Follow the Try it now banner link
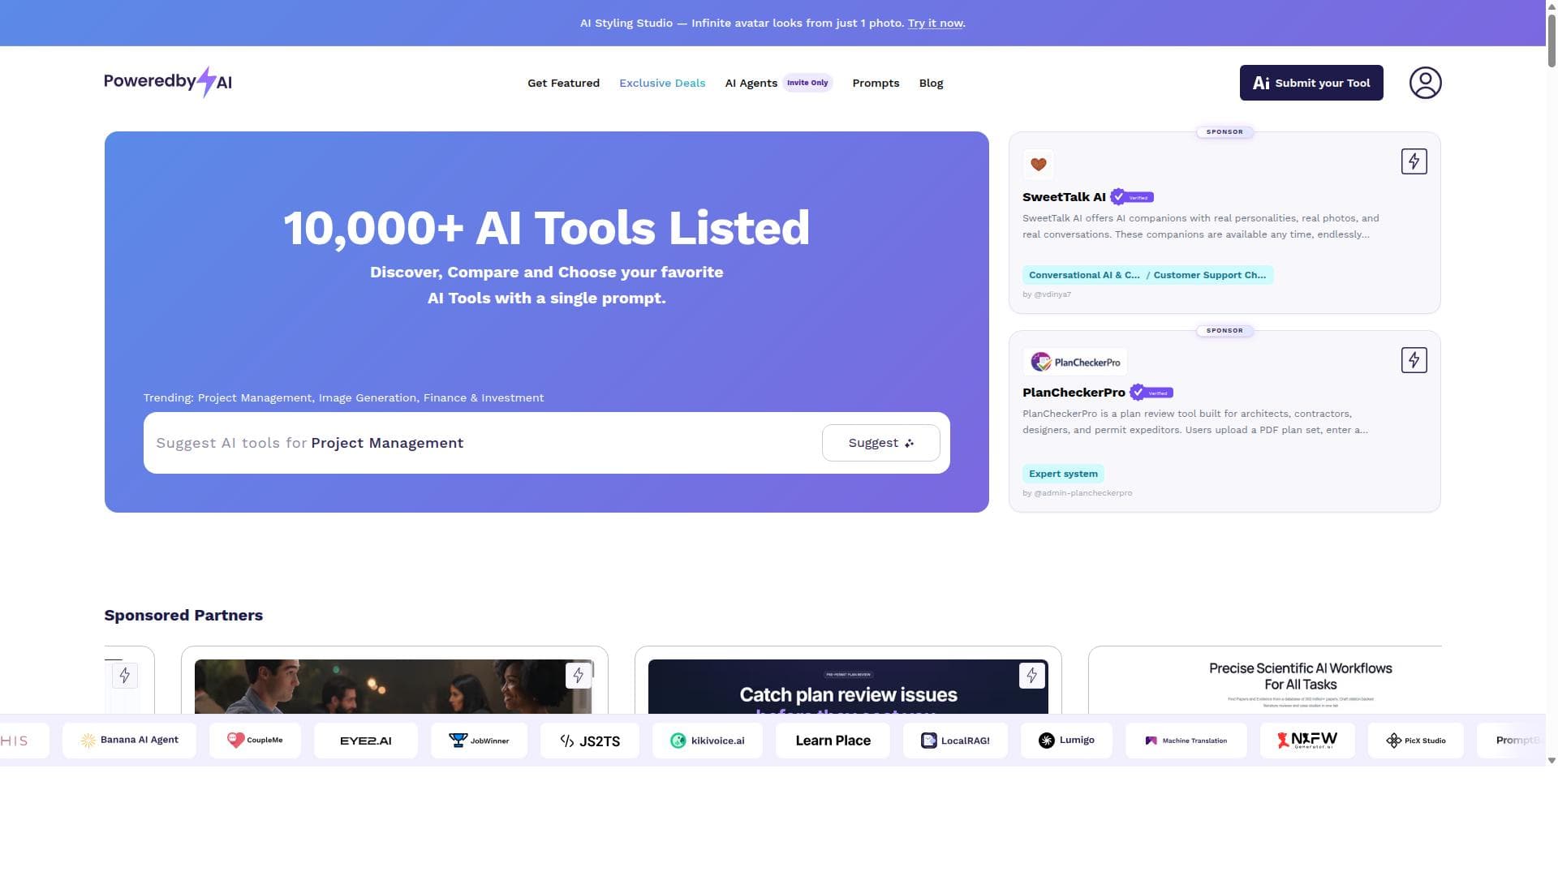The width and height of the screenshot is (1558, 876). (x=935, y=23)
